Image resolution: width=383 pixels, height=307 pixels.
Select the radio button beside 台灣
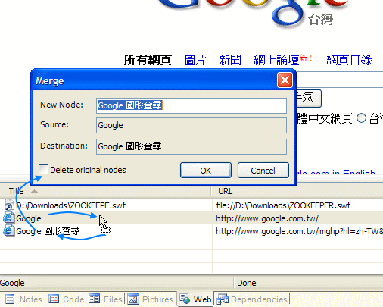(361, 118)
